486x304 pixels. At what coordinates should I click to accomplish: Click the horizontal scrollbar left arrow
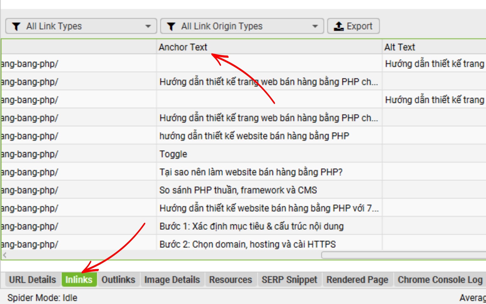coord(5,255)
